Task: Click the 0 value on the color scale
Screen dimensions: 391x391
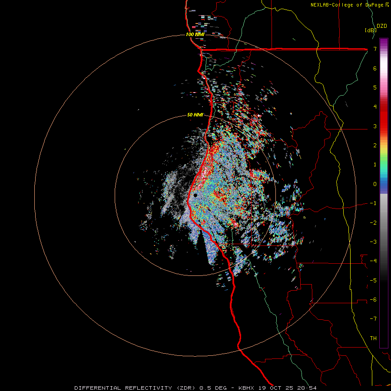Action: point(375,184)
